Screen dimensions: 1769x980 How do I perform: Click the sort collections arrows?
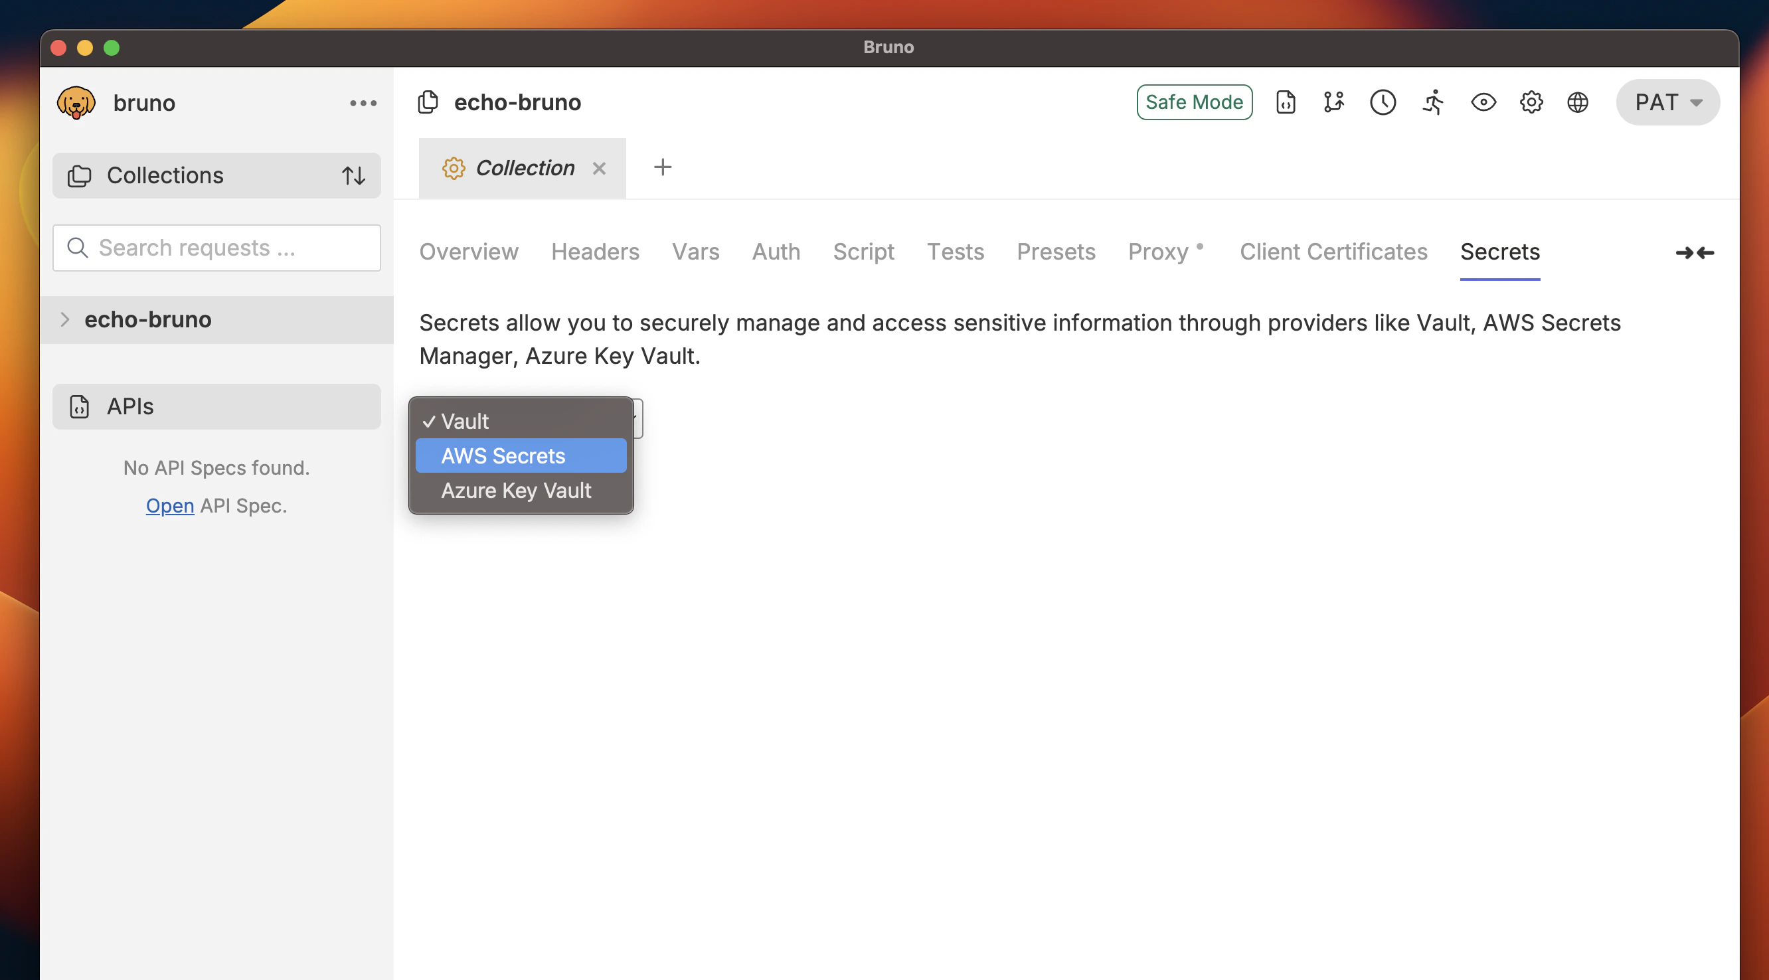(x=355, y=176)
